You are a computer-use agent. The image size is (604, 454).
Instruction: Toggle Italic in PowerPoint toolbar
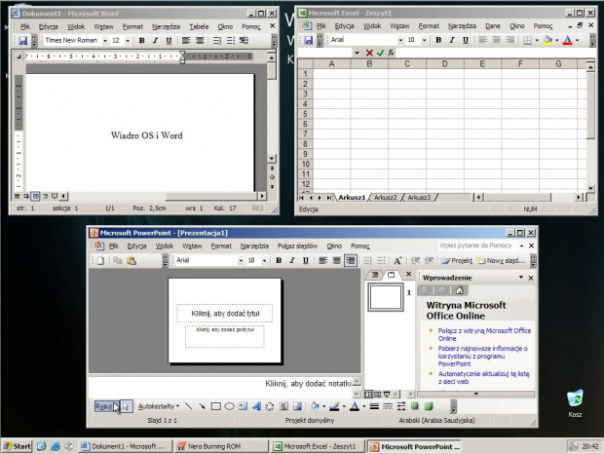[x=292, y=261]
